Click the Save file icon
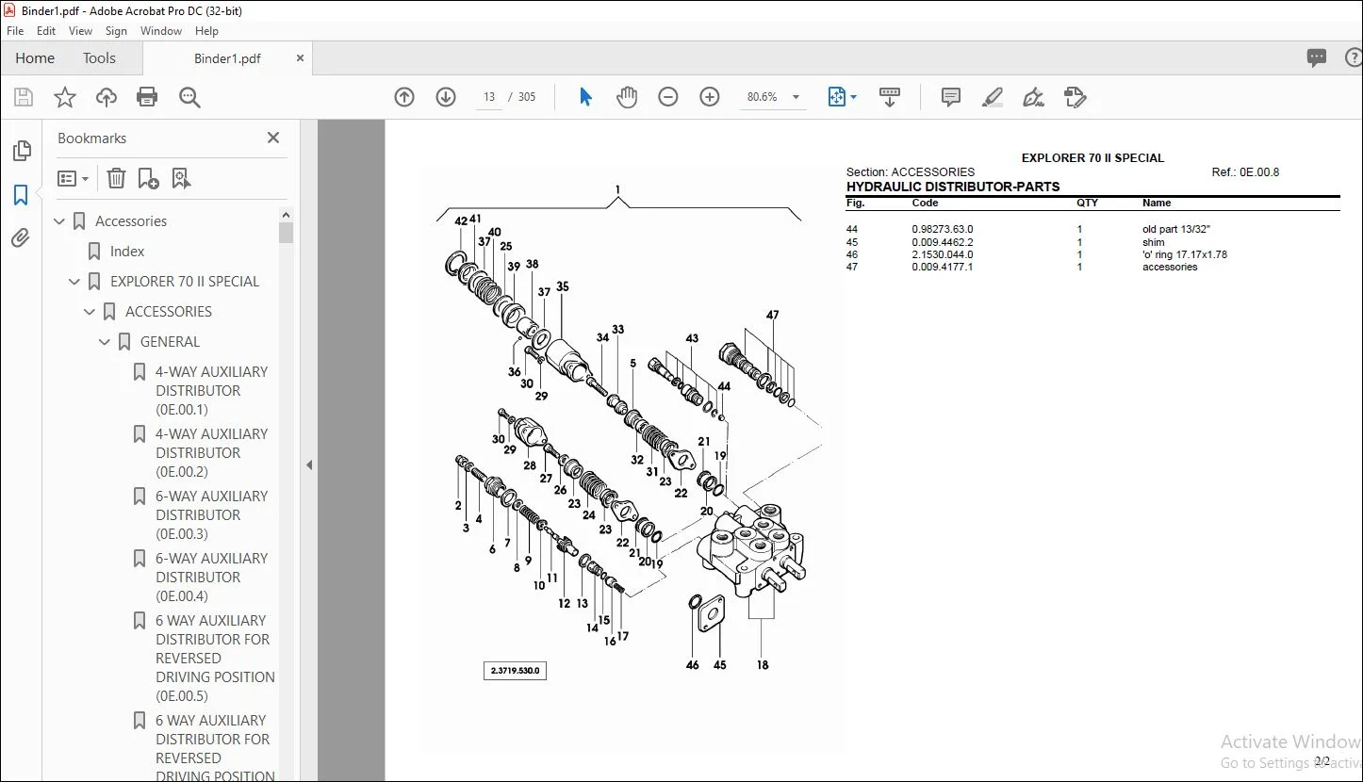The height and width of the screenshot is (782, 1363). (x=24, y=97)
